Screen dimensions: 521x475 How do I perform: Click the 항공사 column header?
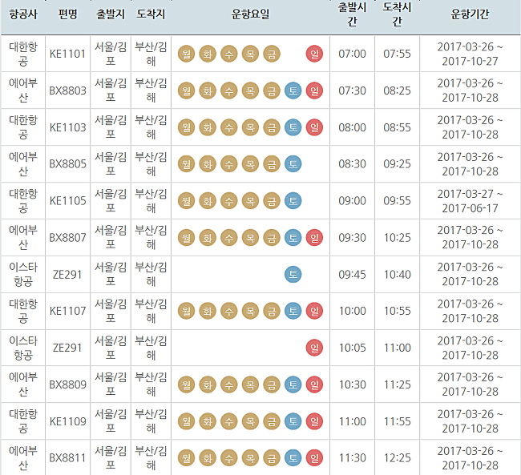click(x=23, y=14)
